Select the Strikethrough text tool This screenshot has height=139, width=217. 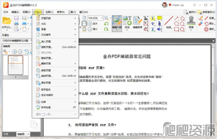[x=153, y=24]
